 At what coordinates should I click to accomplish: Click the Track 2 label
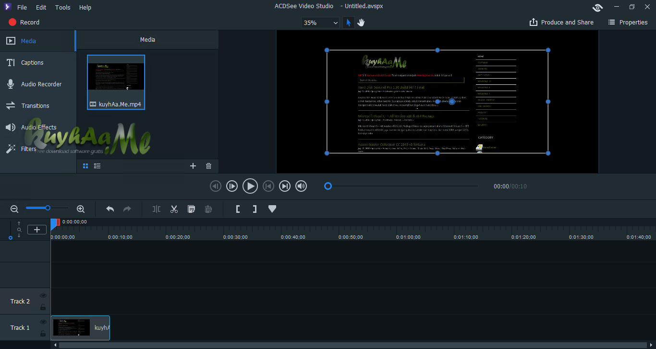20,301
